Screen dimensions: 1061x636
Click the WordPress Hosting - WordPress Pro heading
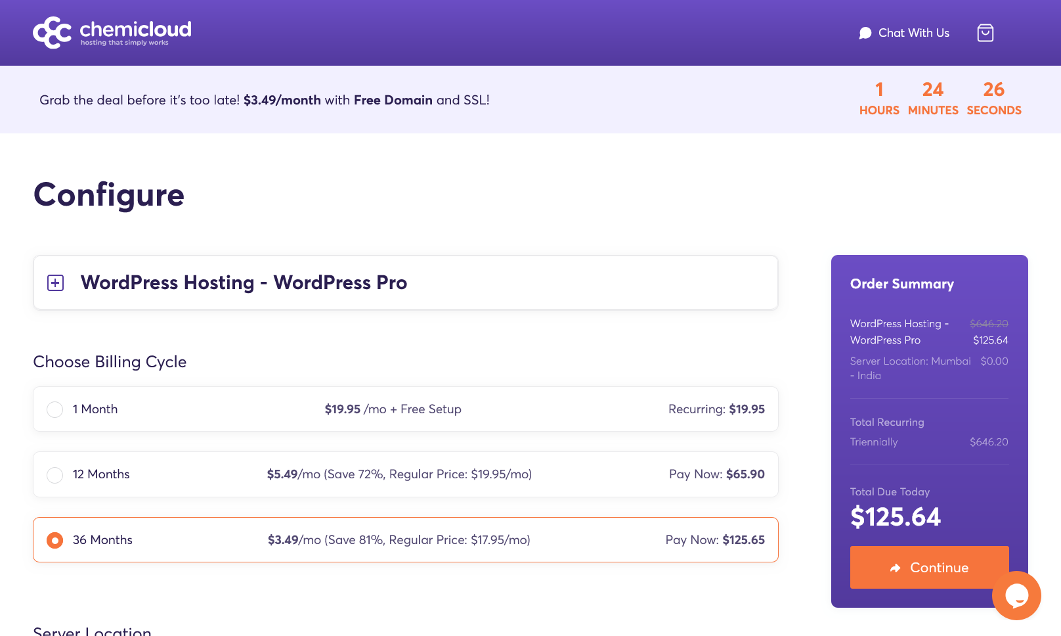(x=244, y=283)
